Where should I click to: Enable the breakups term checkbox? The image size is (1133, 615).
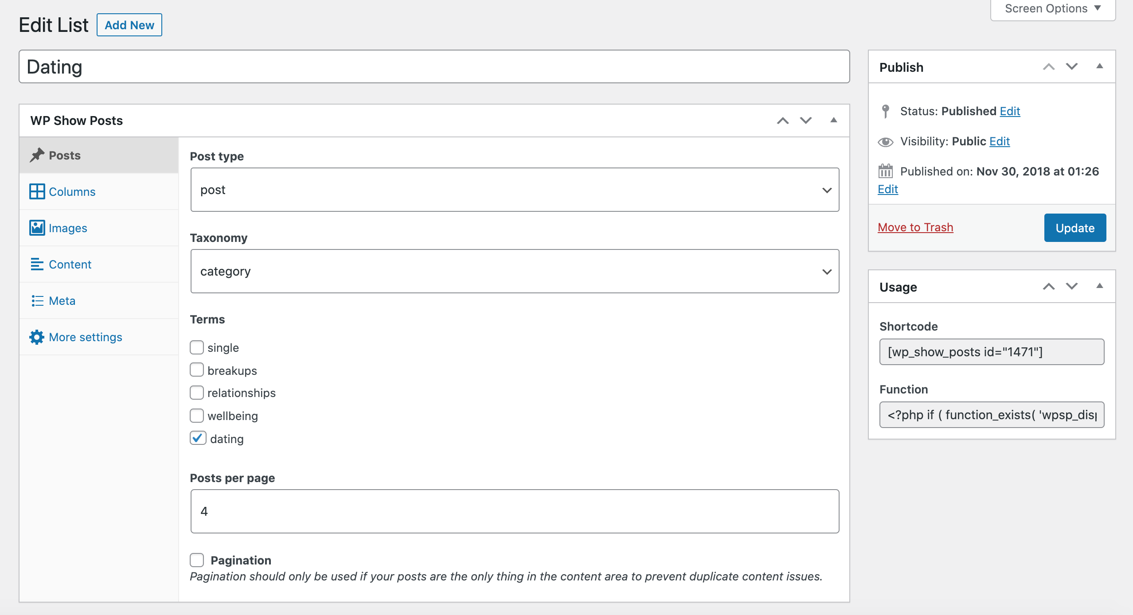[197, 370]
